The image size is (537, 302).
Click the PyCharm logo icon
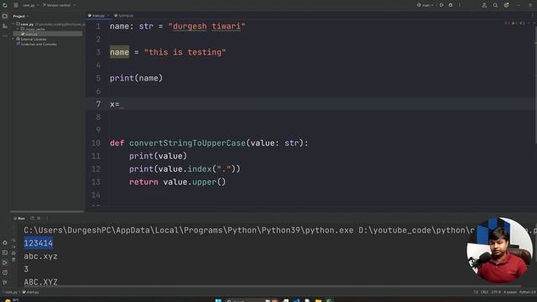click(5, 5)
